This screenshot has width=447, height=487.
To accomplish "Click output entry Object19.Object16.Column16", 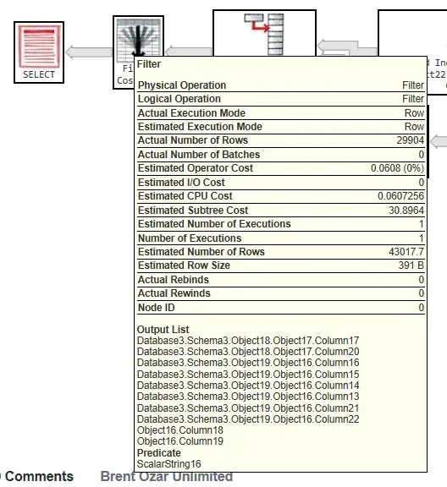I will point(248,363).
